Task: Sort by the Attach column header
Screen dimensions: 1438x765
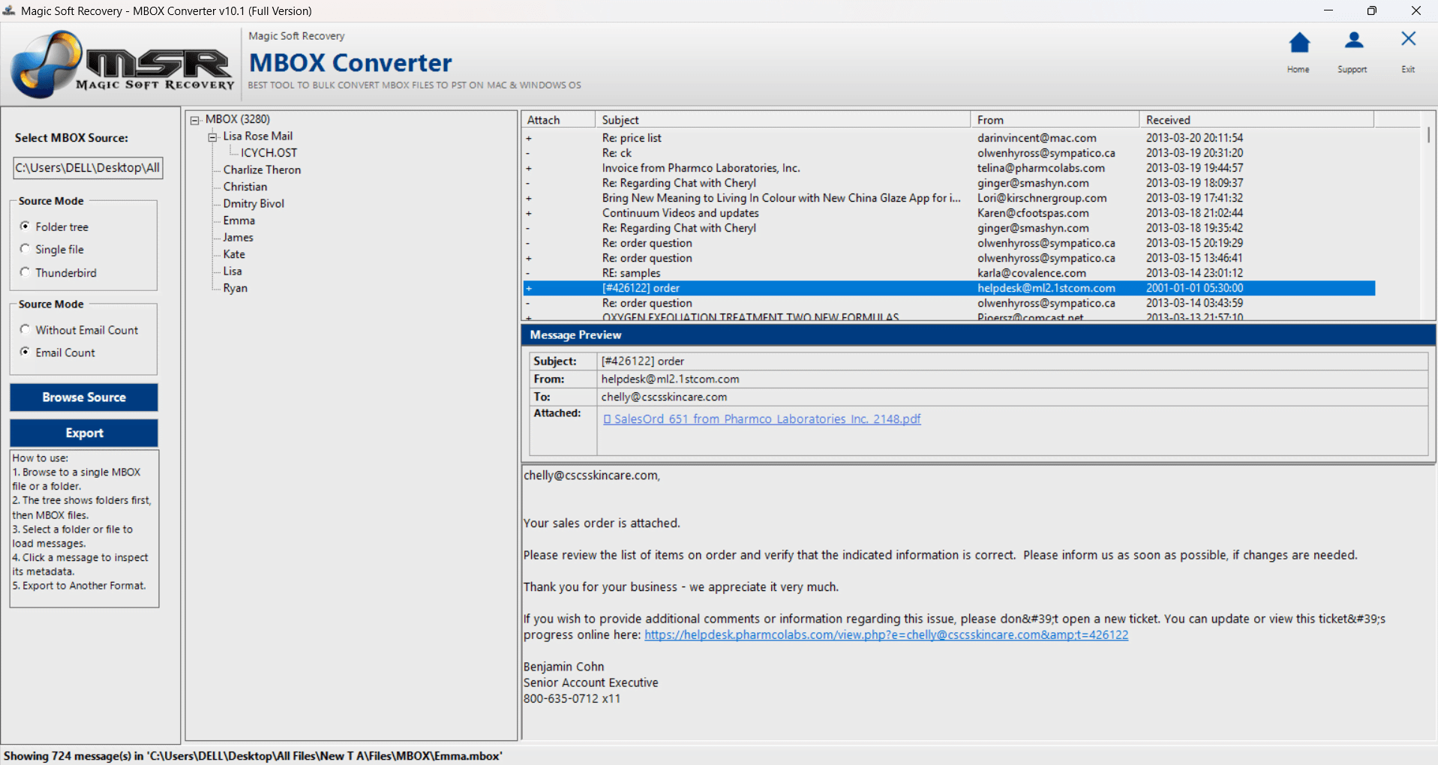Action: pyautogui.click(x=559, y=120)
